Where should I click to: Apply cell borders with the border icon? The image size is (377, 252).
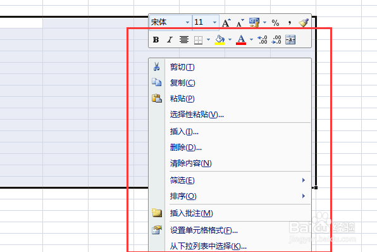point(198,40)
